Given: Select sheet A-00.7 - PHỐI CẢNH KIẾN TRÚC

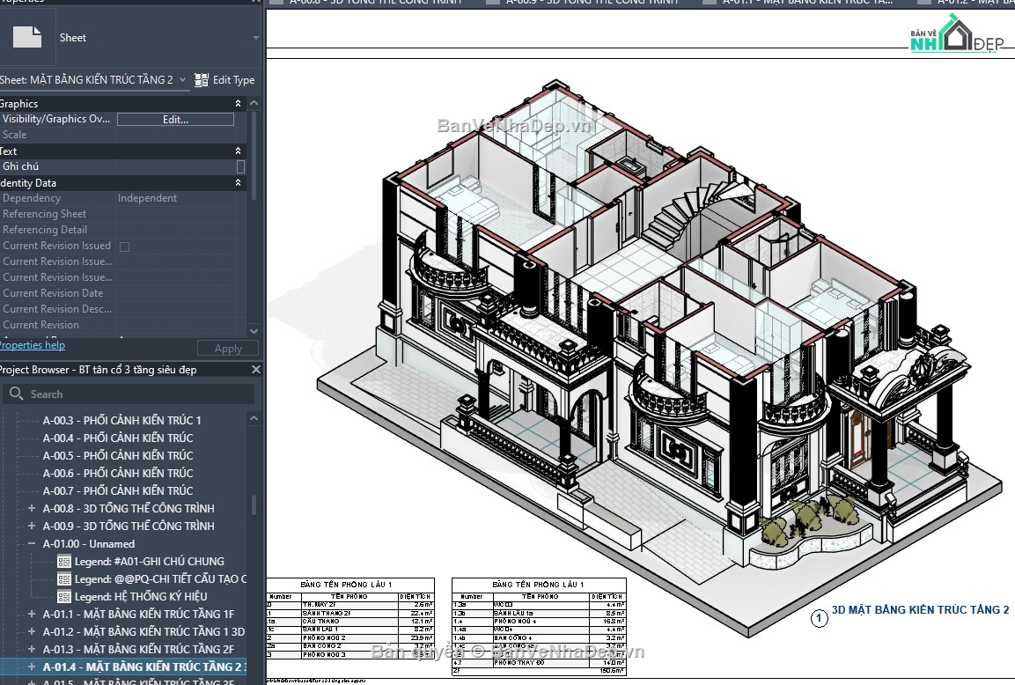Looking at the screenshot, I should 118,490.
